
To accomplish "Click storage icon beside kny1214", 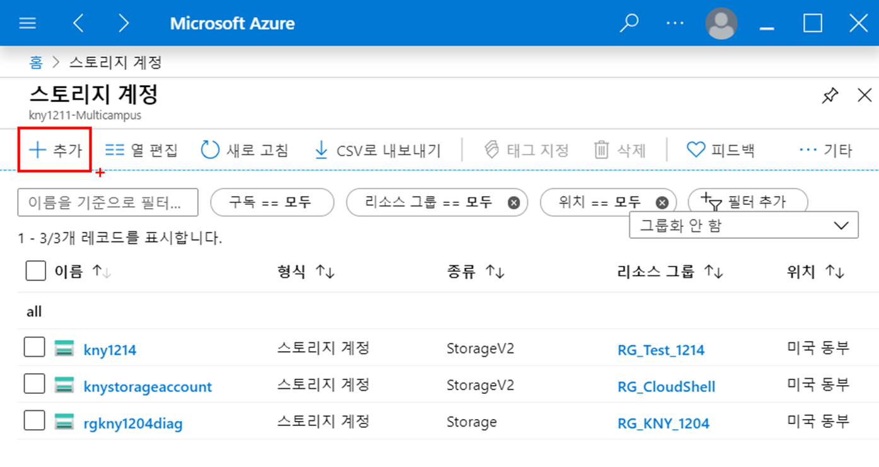I will (x=64, y=348).
